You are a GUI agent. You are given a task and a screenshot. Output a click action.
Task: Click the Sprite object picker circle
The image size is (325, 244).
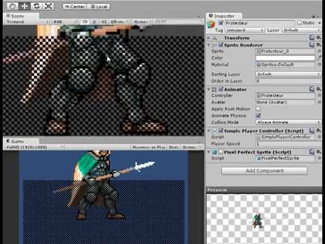click(319, 52)
